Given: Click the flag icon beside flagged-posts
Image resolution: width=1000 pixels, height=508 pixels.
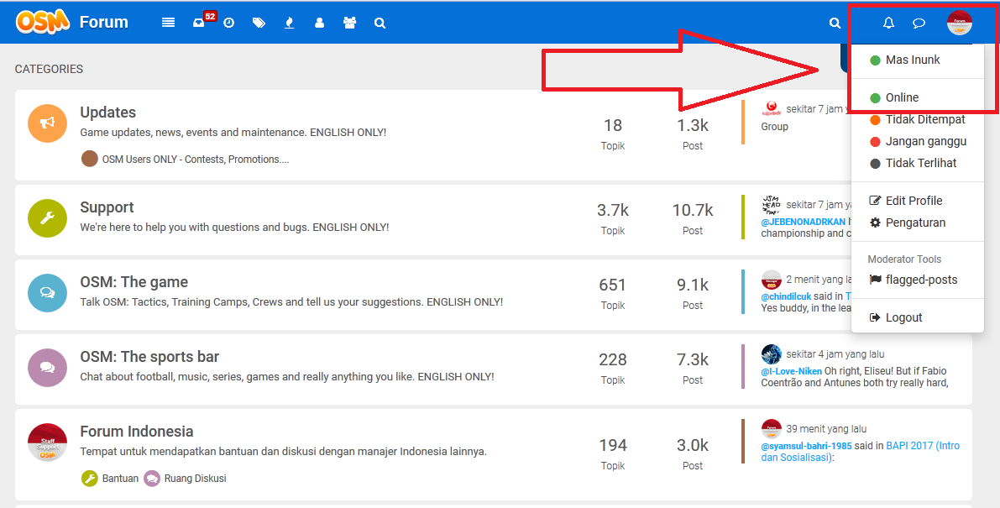Looking at the screenshot, I should click(x=875, y=279).
